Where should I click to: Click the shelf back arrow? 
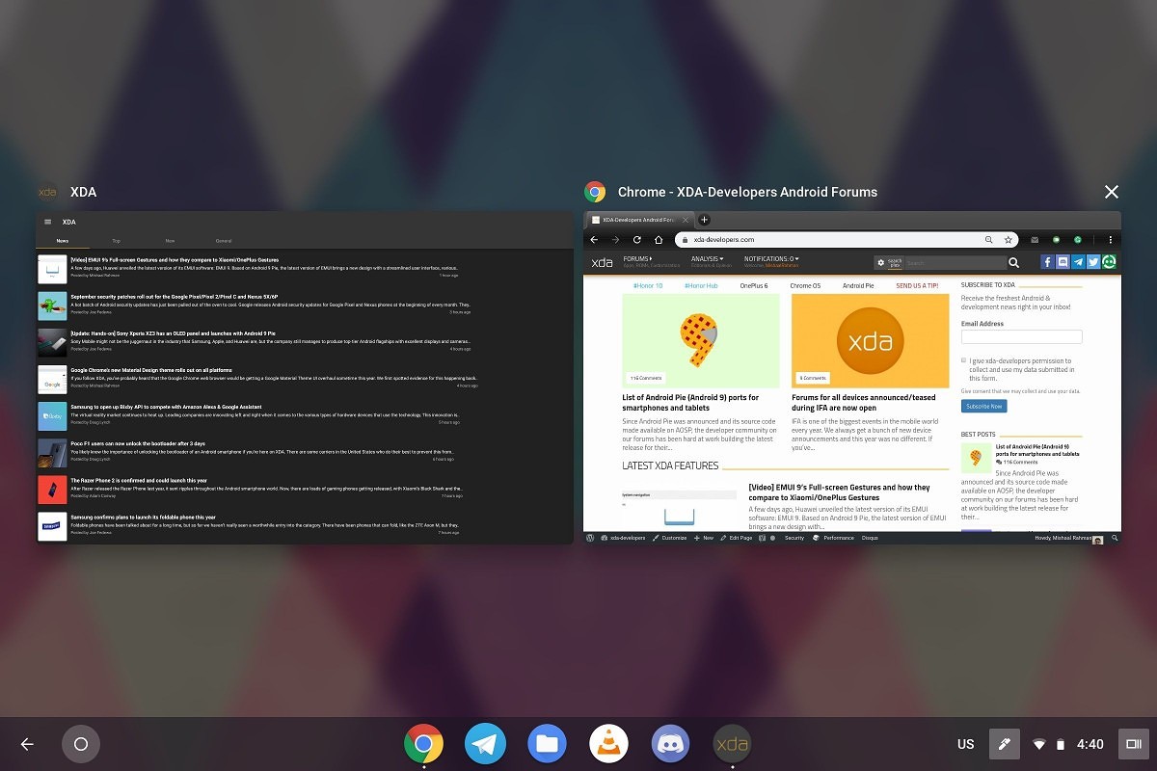(x=27, y=744)
